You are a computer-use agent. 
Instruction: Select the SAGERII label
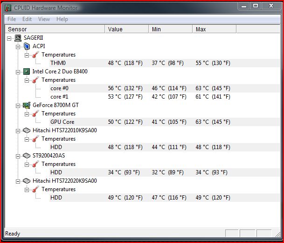33,38
